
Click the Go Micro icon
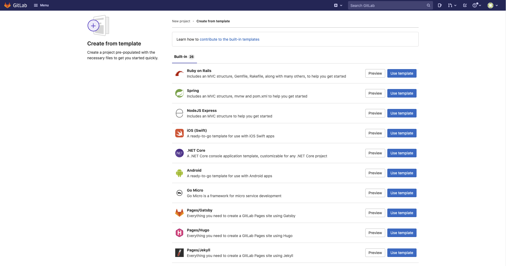click(179, 193)
